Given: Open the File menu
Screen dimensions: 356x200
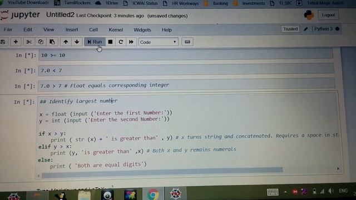Looking at the screenshot, I should pyautogui.click(x=8, y=29).
